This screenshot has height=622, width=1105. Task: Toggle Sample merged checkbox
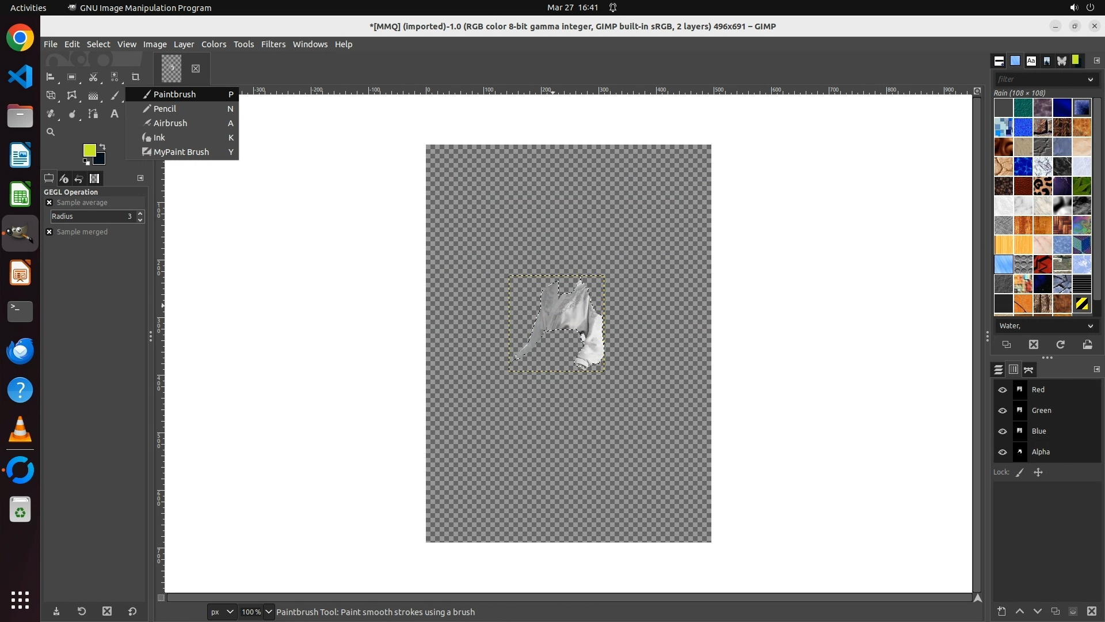click(49, 232)
